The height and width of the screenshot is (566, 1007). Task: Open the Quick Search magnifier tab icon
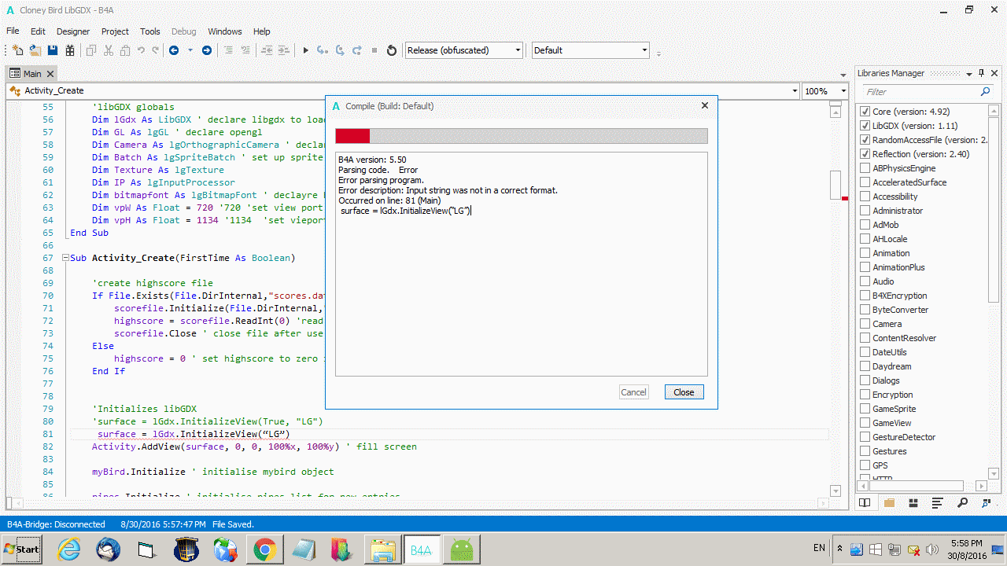tap(962, 503)
